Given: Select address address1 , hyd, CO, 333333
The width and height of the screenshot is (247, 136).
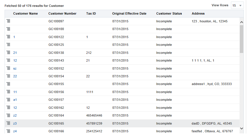Looking at the screenshot, I should point(212,84).
